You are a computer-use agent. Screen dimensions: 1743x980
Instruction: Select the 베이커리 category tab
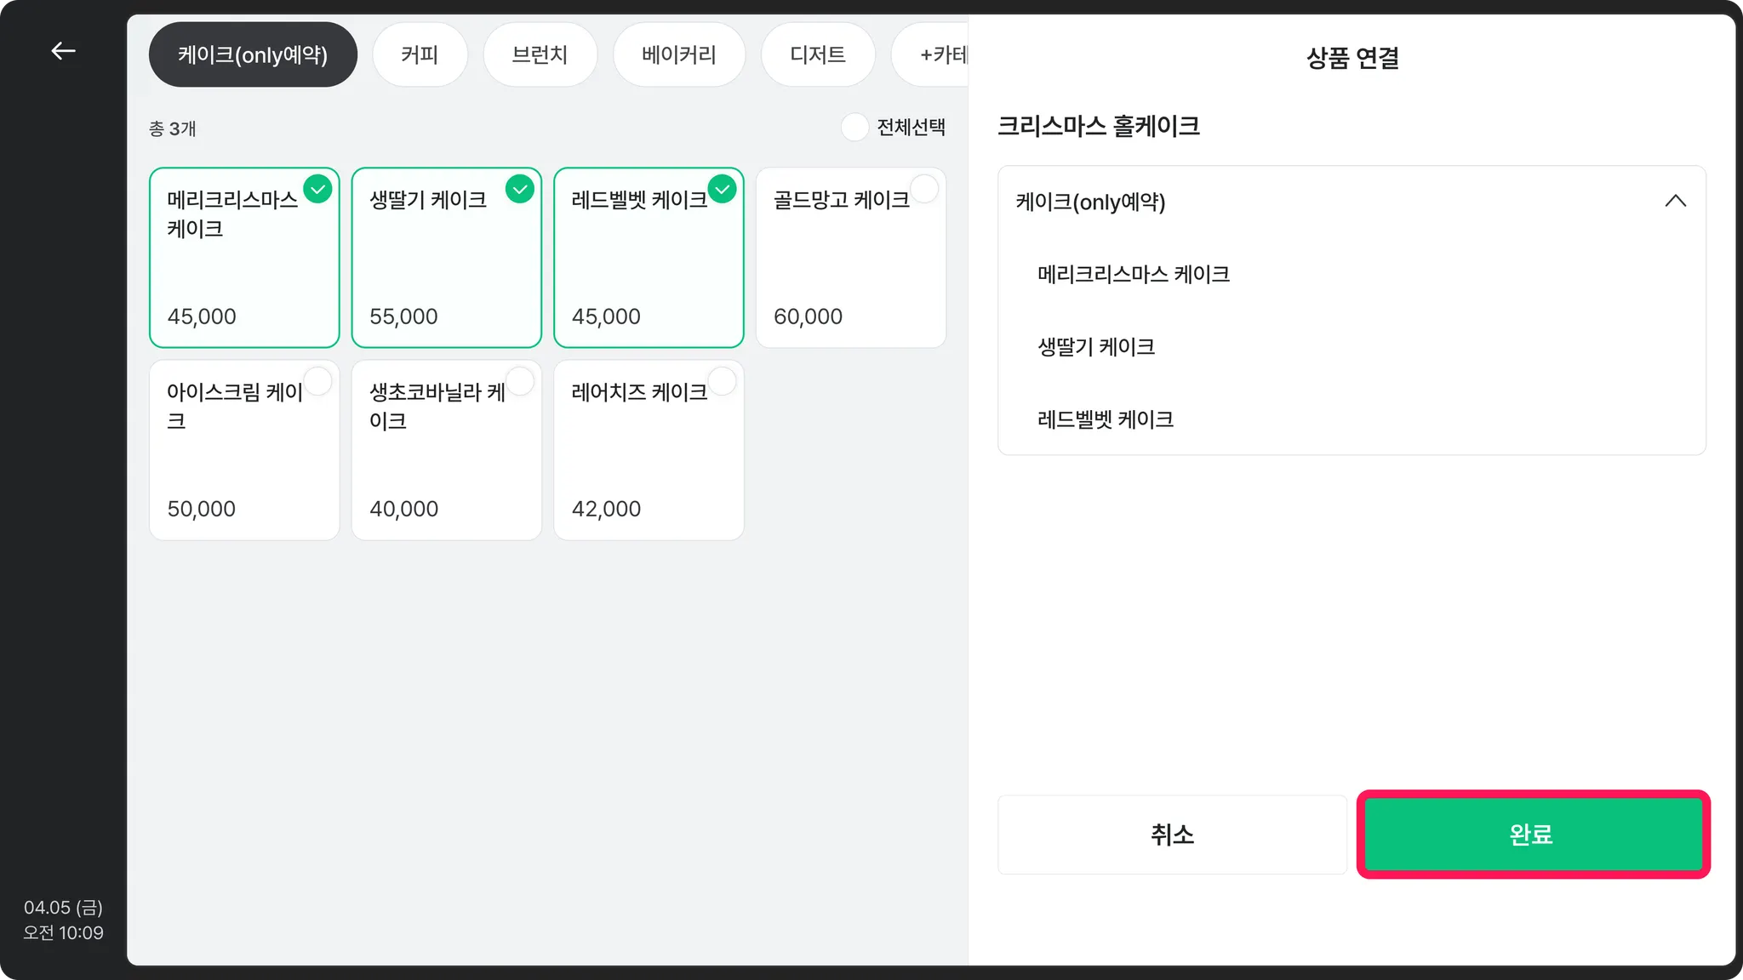click(x=678, y=55)
